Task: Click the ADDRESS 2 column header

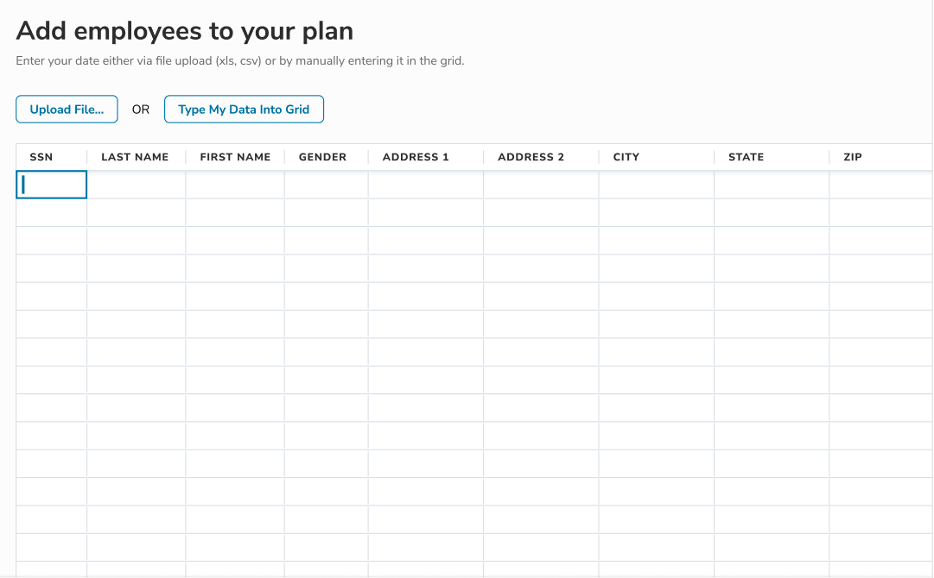Action: coord(531,157)
